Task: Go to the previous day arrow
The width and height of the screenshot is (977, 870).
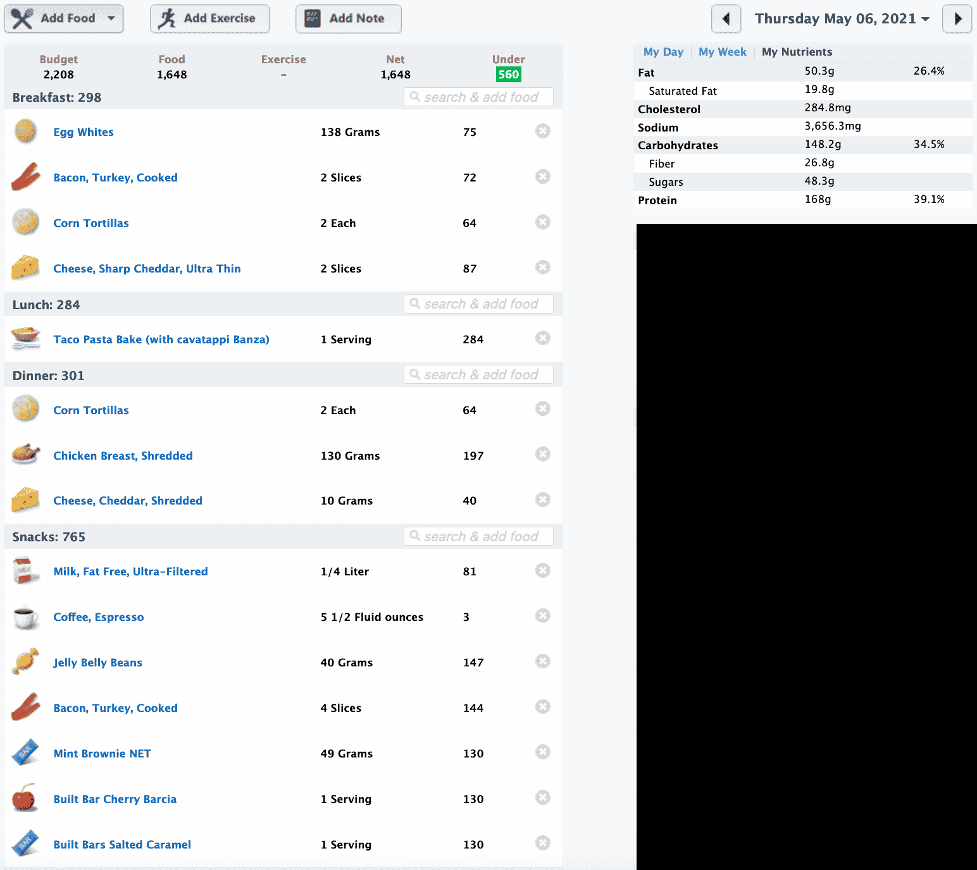Action: pos(726,19)
